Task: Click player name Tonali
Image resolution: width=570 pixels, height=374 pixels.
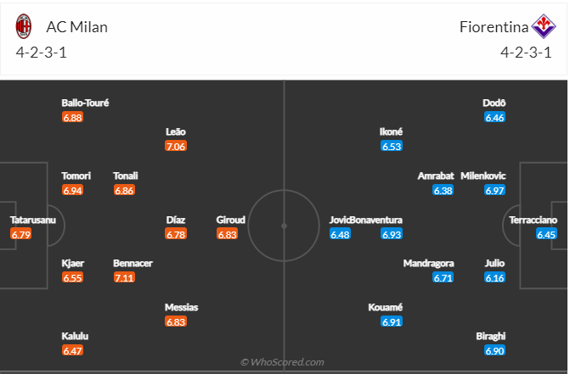Action: [125, 176]
